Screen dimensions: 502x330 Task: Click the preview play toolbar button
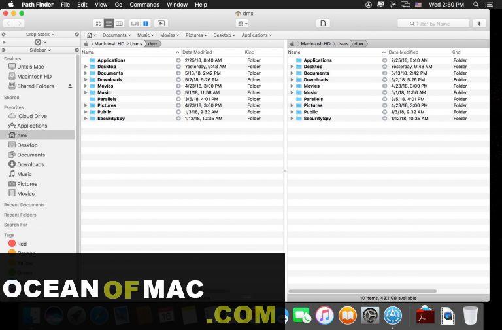(161, 24)
